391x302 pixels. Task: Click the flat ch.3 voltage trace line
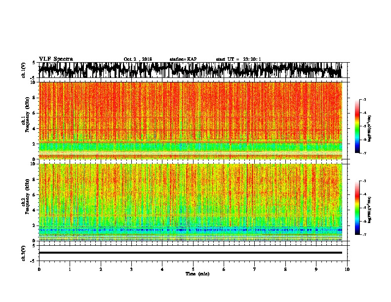190,253
